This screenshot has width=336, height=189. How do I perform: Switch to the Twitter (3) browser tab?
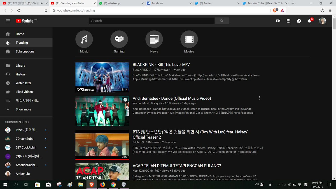pyautogui.click(x=217, y=3)
